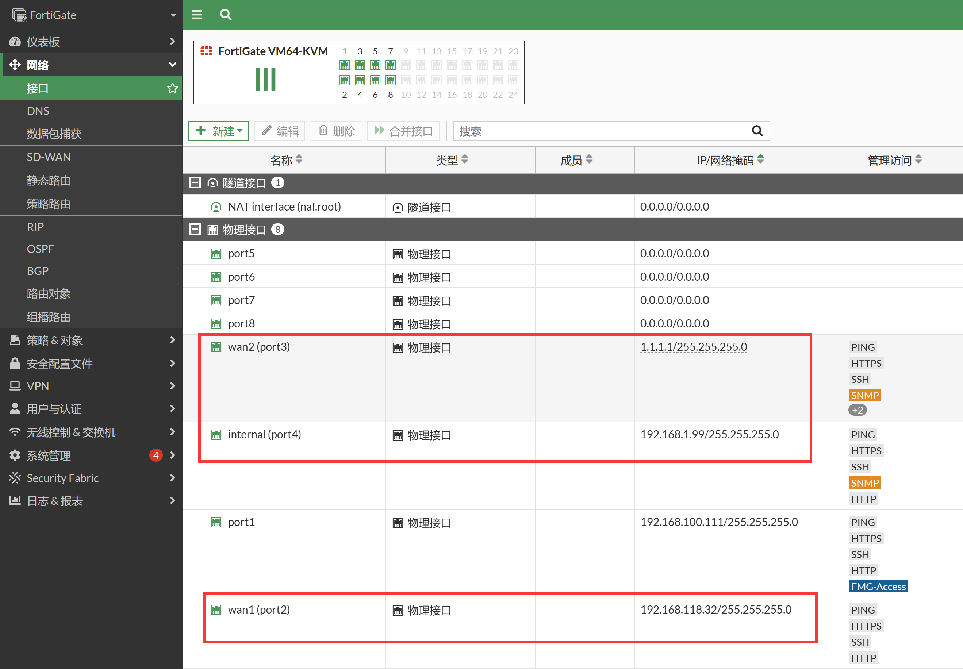This screenshot has width=963, height=669.
Task: Click the NAT interface tunnel icon
Action: [216, 207]
